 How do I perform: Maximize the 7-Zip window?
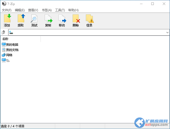tap(152, 4)
